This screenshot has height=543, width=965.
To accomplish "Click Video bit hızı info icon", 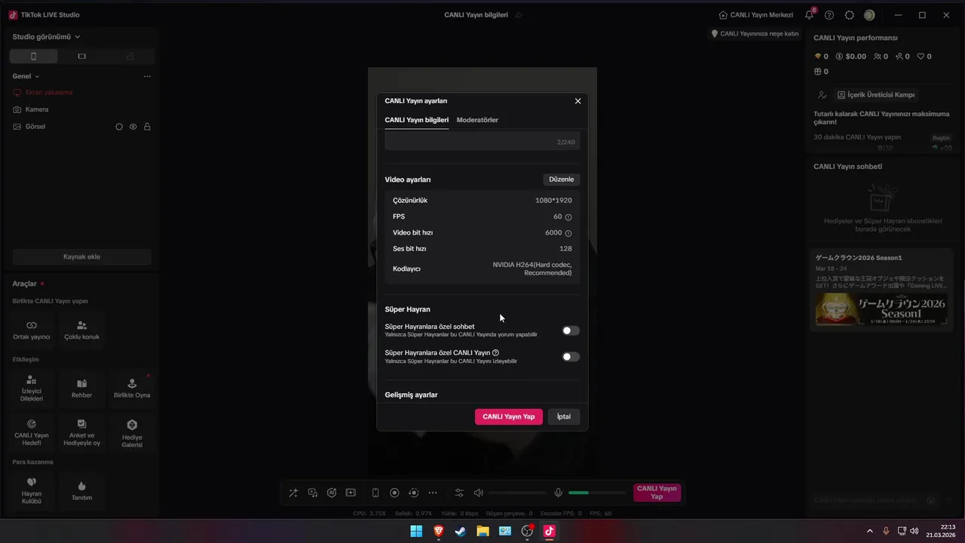I will click(568, 233).
